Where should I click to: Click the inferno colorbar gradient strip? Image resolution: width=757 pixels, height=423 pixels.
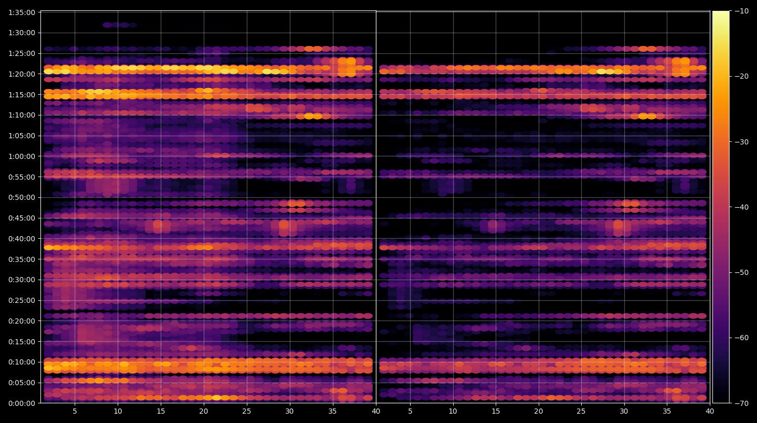(x=721, y=207)
